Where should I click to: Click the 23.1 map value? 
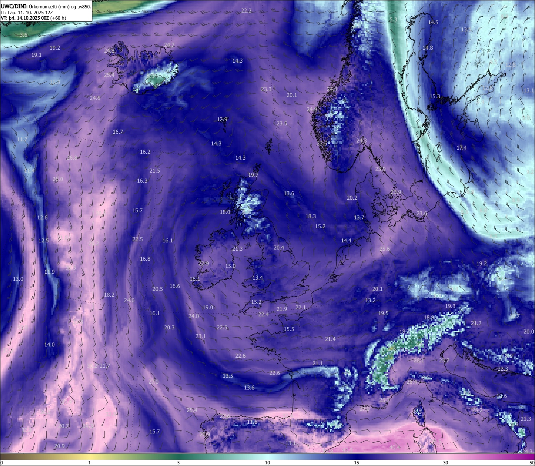(x=201, y=336)
